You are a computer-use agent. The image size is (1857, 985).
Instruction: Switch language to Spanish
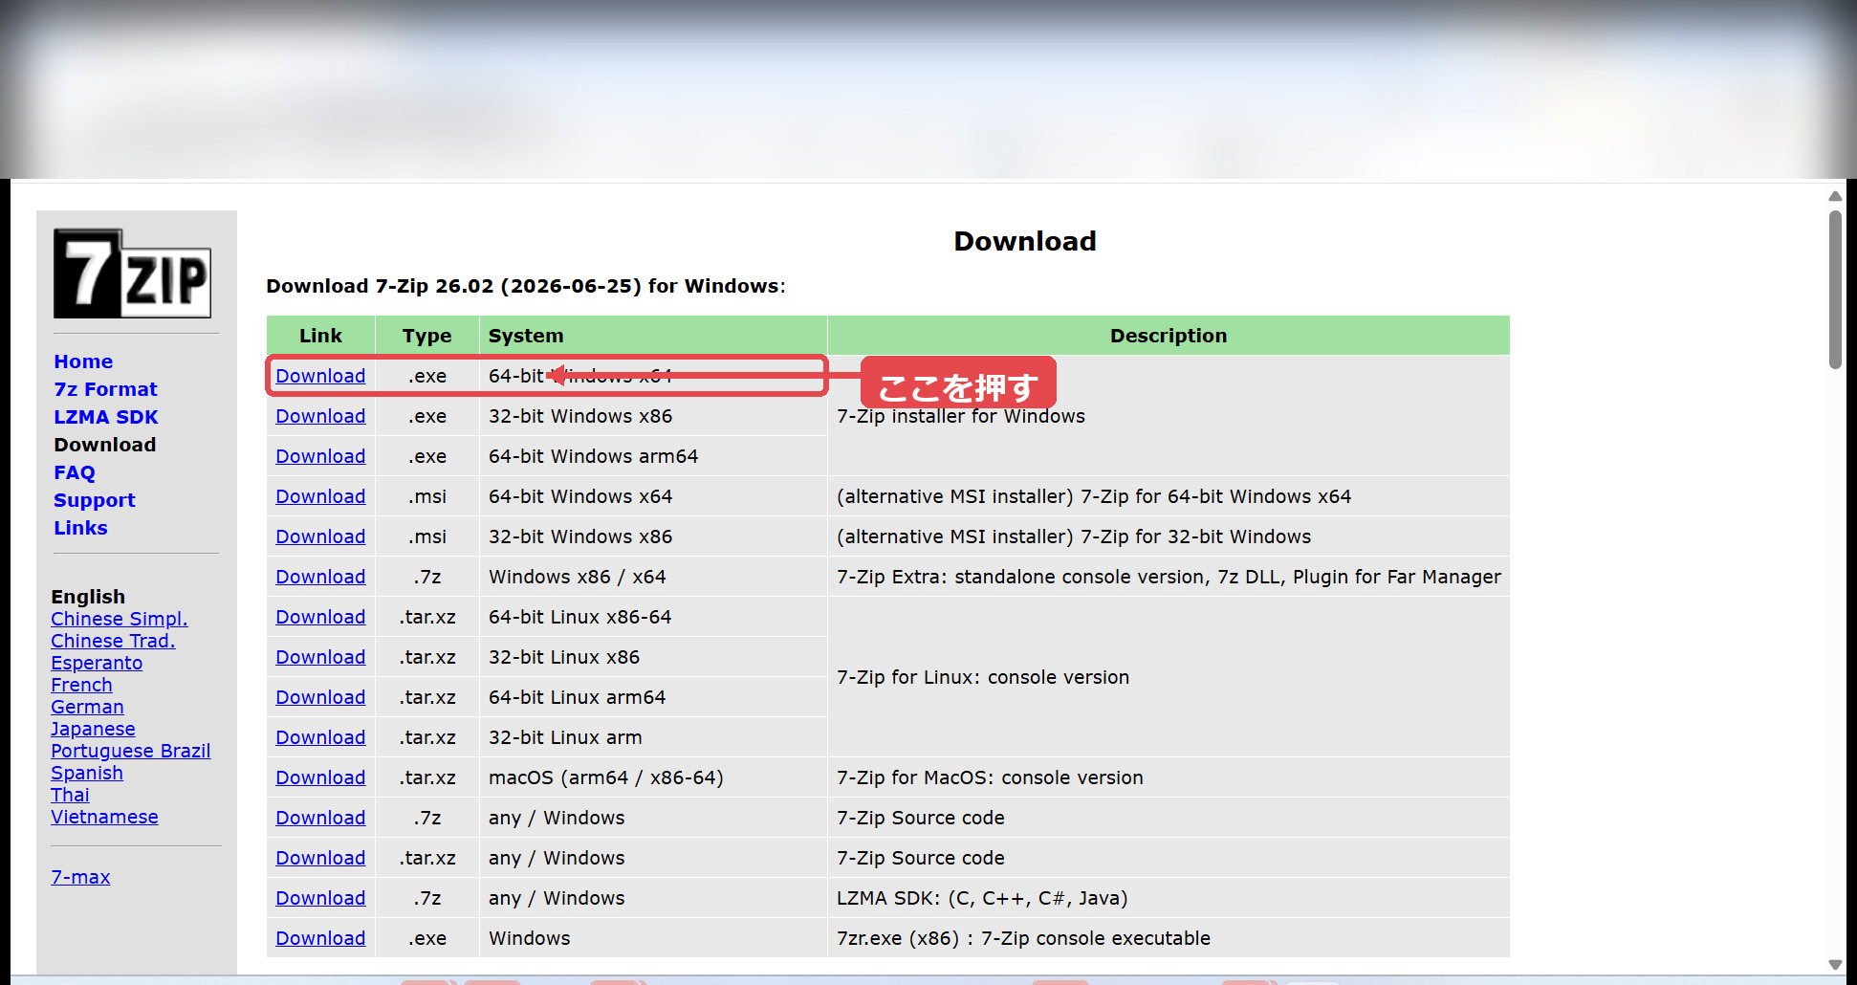click(x=87, y=773)
